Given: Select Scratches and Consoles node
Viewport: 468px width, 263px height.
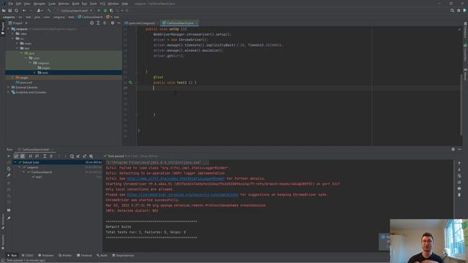Looking at the screenshot, I should [29, 93].
